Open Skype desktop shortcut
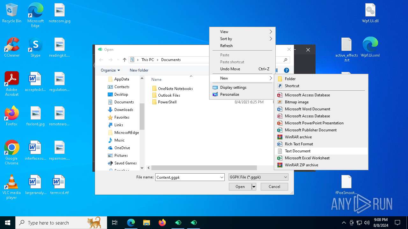Screen dimensions: 408x229 click(35, 47)
